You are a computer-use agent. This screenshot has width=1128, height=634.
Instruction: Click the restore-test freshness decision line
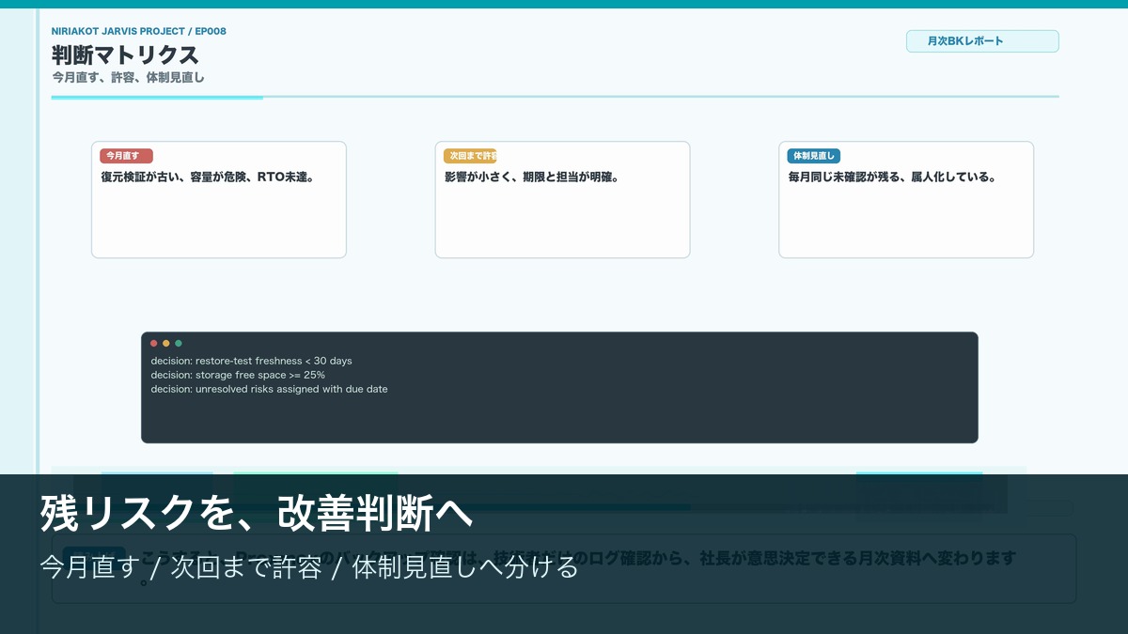251,361
